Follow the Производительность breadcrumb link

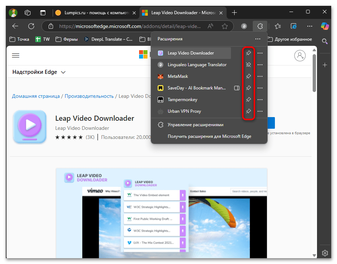tap(89, 96)
